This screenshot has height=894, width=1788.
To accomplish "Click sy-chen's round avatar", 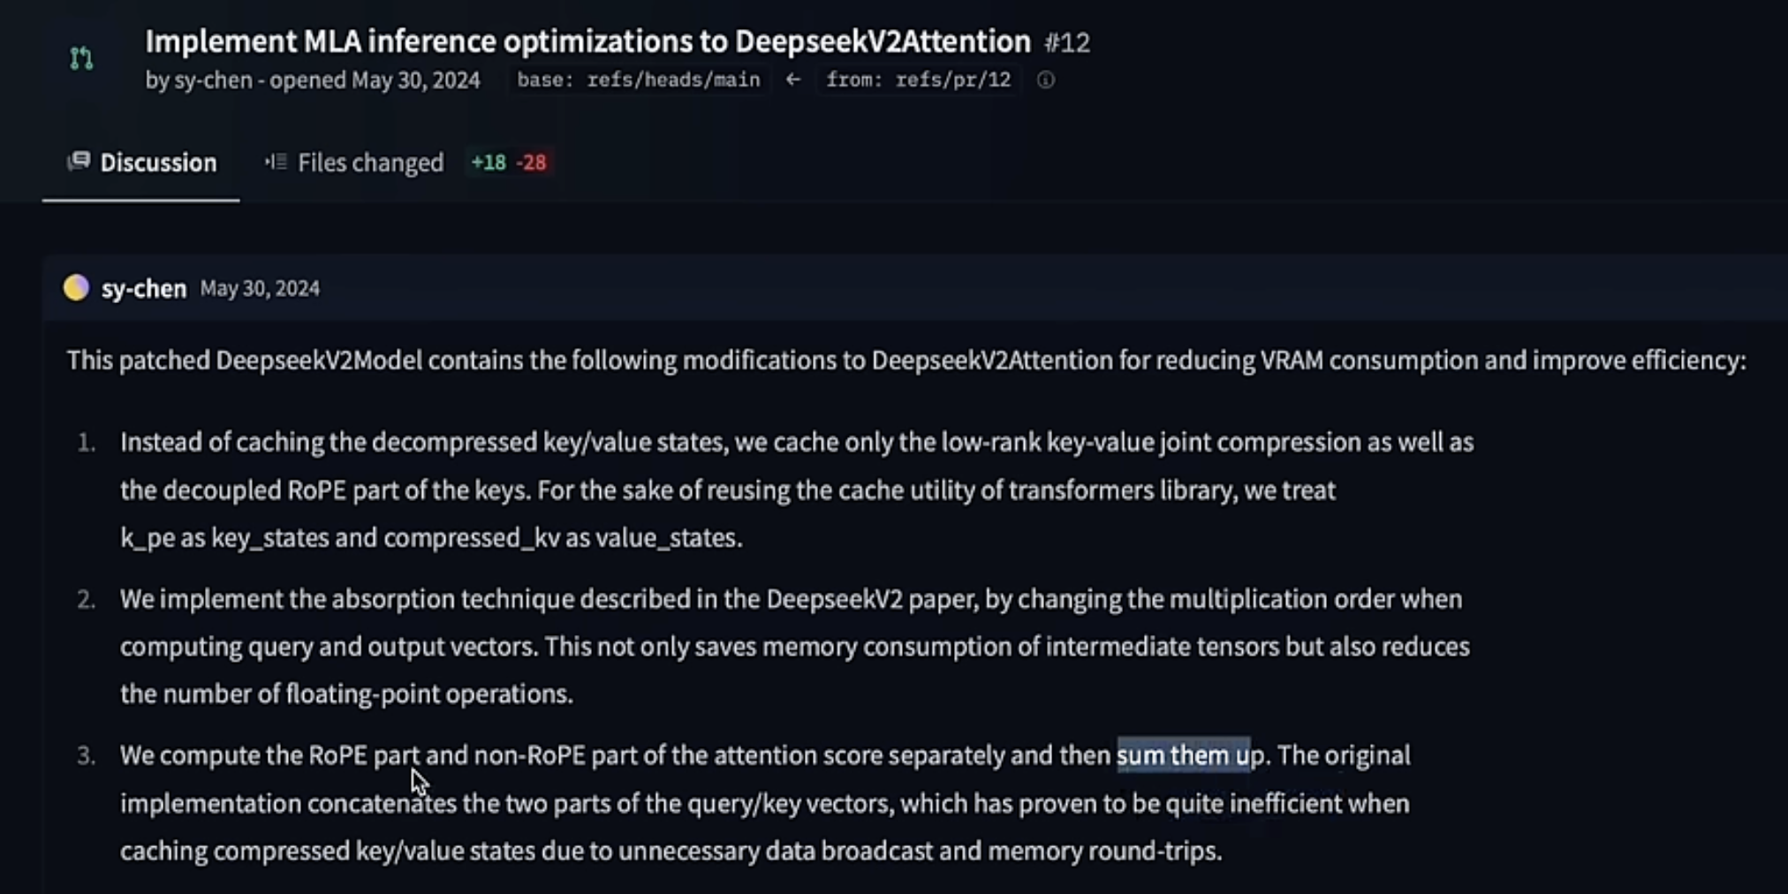I will [76, 288].
